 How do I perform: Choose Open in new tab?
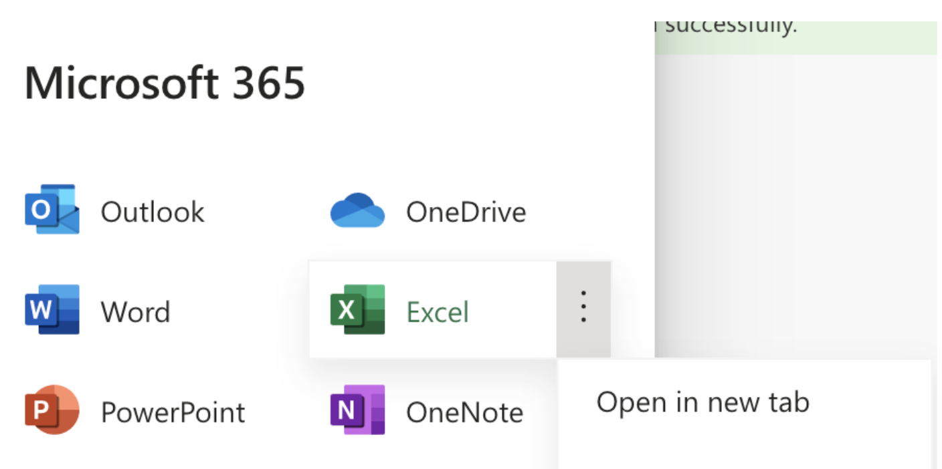coord(702,402)
